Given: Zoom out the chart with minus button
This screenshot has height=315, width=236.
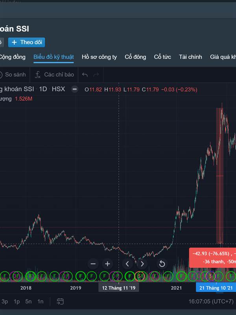Looking at the screenshot, I should [93, 264].
